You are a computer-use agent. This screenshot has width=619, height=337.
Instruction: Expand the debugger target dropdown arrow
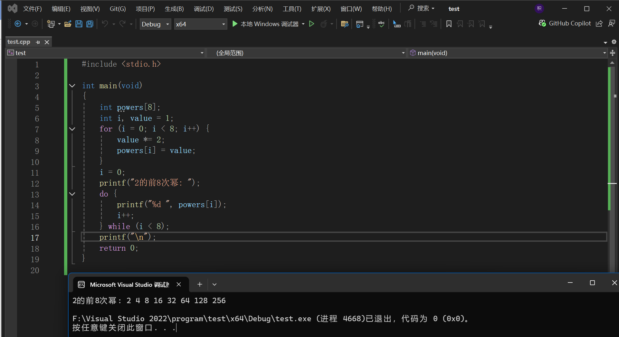[x=303, y=24]
